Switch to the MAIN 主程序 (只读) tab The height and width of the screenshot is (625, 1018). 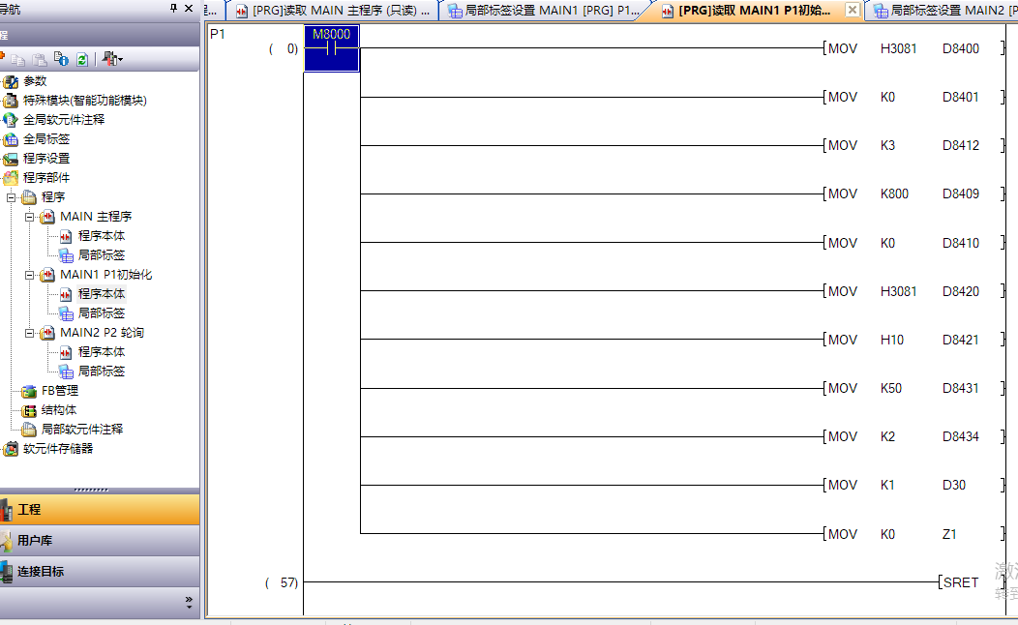(x=333, y=11)
